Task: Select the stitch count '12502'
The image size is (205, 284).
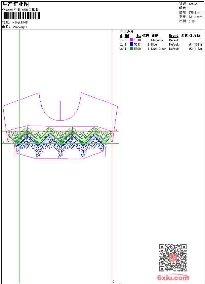Action: pyautogui.click(x=193, y=4)
